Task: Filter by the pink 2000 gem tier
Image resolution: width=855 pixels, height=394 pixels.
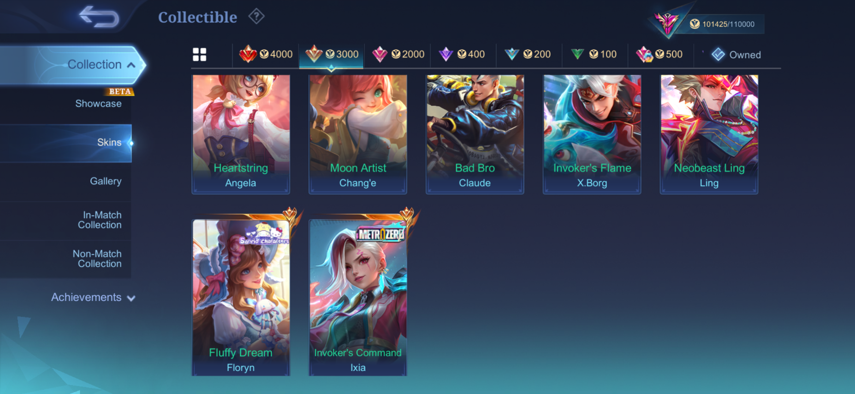Action: 398,54
